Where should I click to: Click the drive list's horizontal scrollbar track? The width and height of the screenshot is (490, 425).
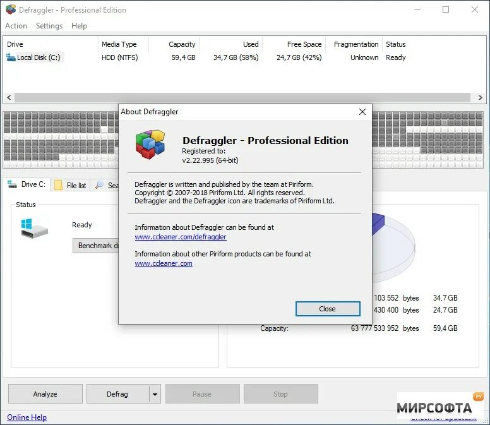point(242,97)
